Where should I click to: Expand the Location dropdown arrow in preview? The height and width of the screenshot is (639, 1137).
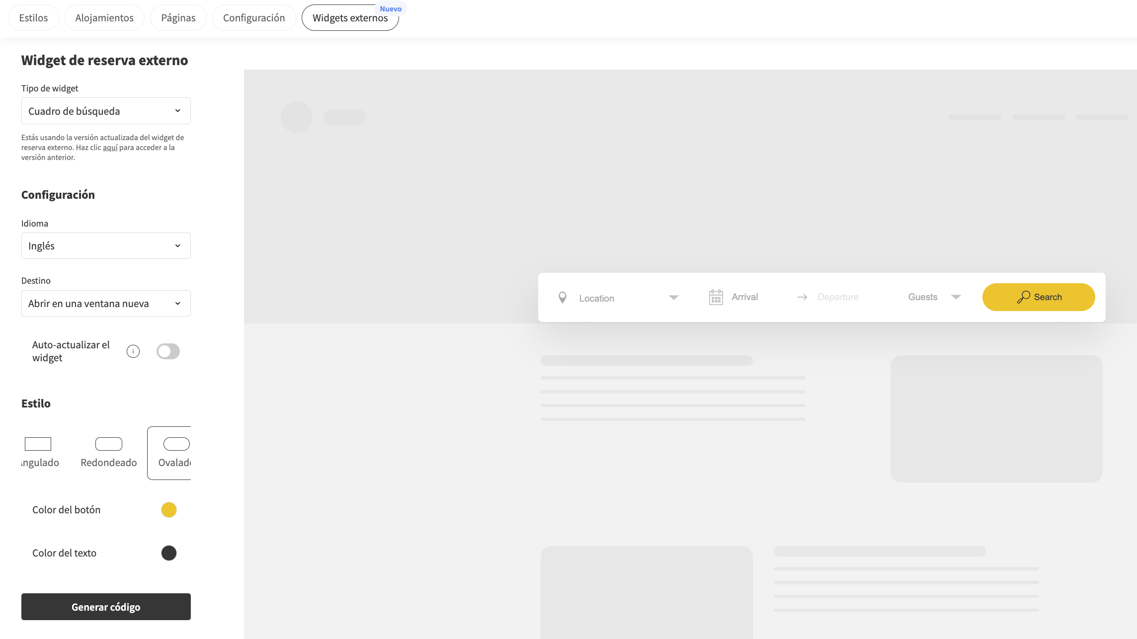674,298
